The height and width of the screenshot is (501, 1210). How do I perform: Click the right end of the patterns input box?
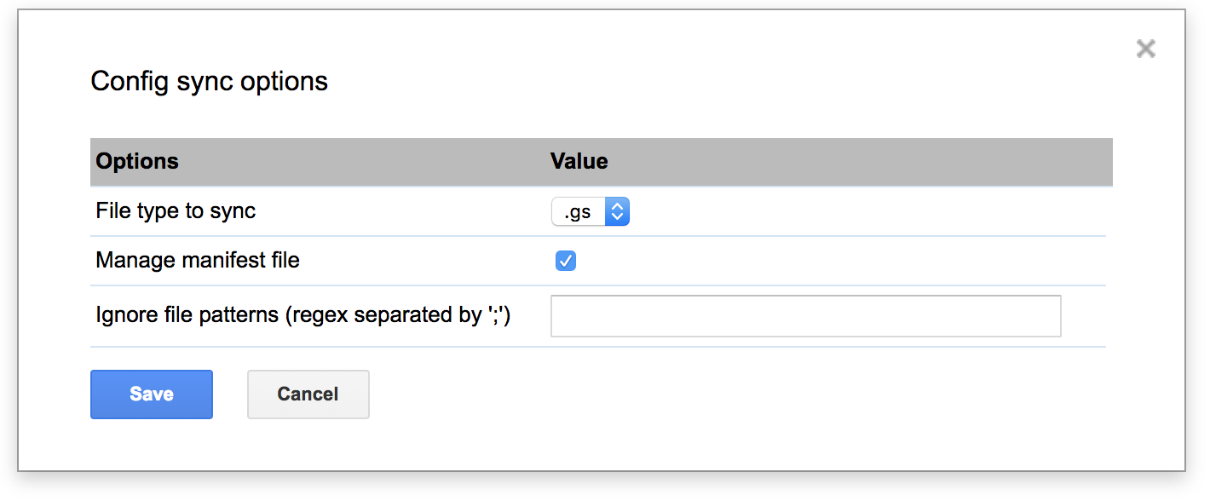[x=1044, y=316]
